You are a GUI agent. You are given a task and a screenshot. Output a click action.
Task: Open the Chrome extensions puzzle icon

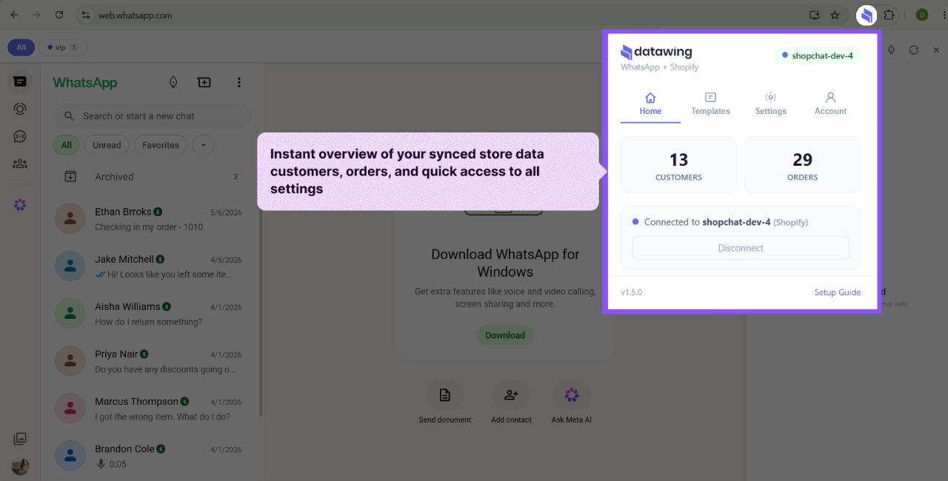pos(889,15)
